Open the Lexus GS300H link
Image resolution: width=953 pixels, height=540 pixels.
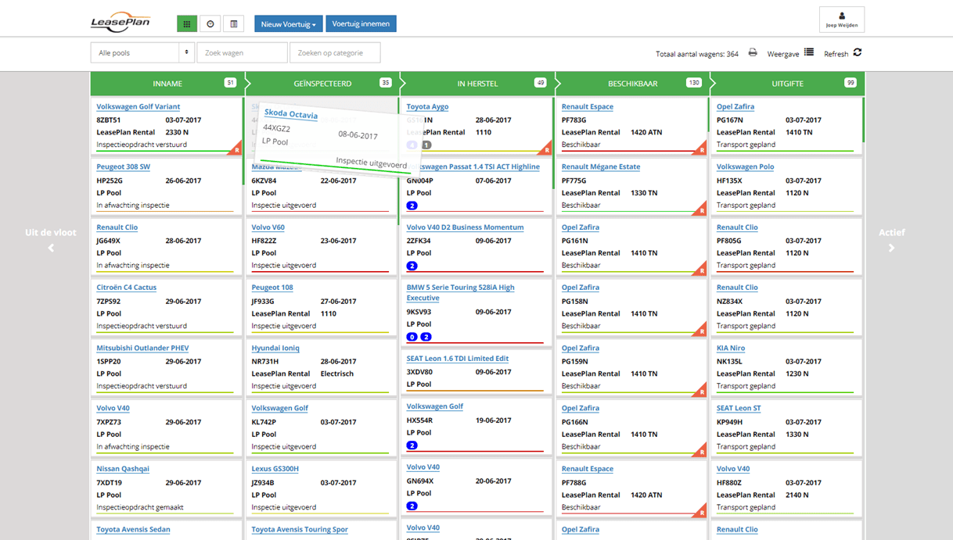275,469
